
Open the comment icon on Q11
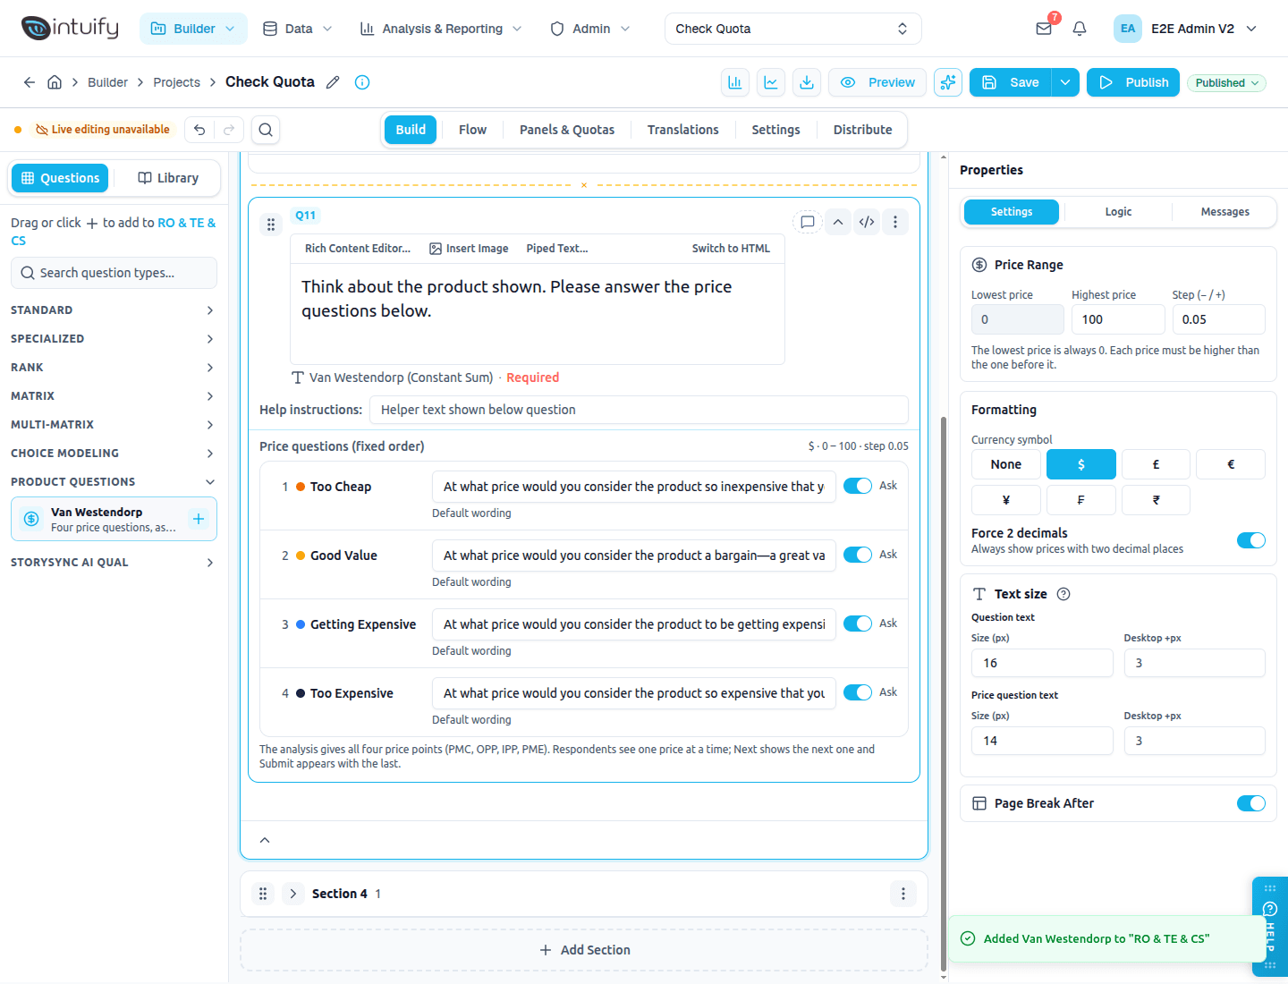(808, 222)
